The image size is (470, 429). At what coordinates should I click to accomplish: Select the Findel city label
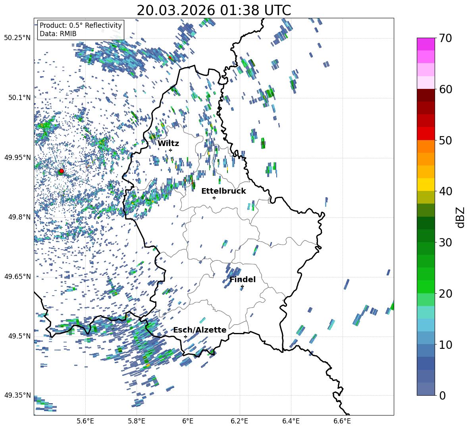[x=243, y=279]
